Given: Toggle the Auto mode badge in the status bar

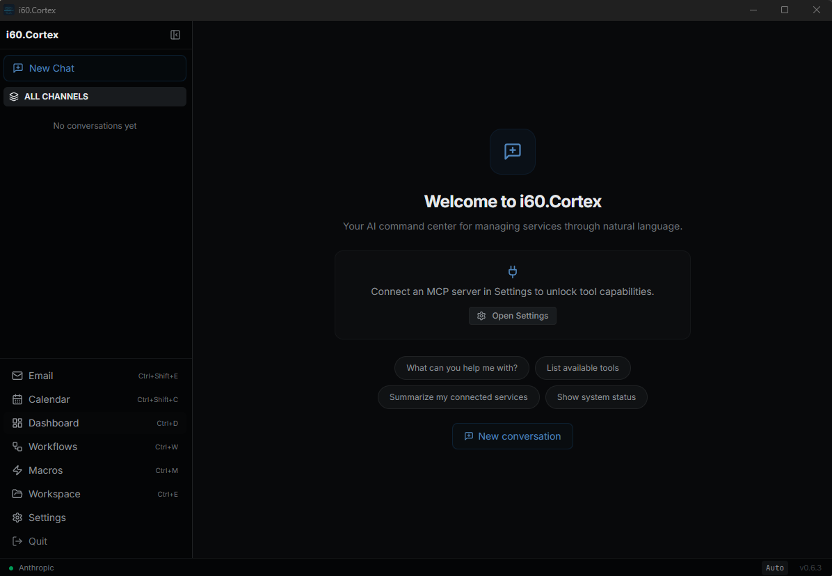Looking at the screenshot, I should coord(775,568).
